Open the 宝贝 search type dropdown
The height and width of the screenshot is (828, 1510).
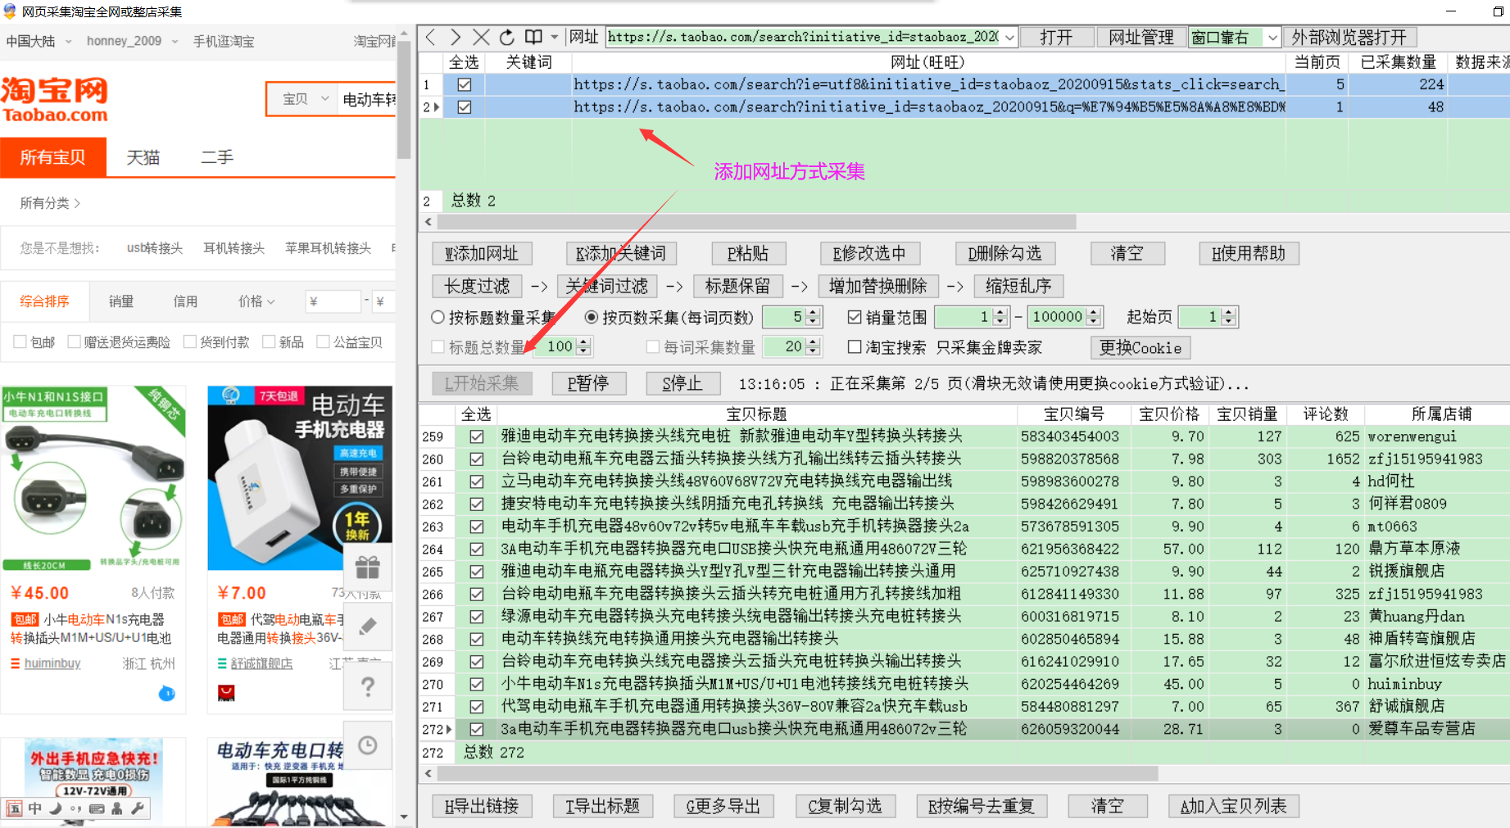[x=303, y=99]
